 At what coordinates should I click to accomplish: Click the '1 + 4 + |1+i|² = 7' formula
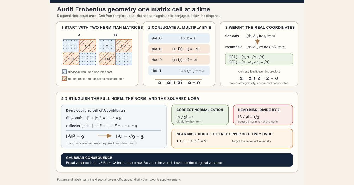[x=191, y=141]
